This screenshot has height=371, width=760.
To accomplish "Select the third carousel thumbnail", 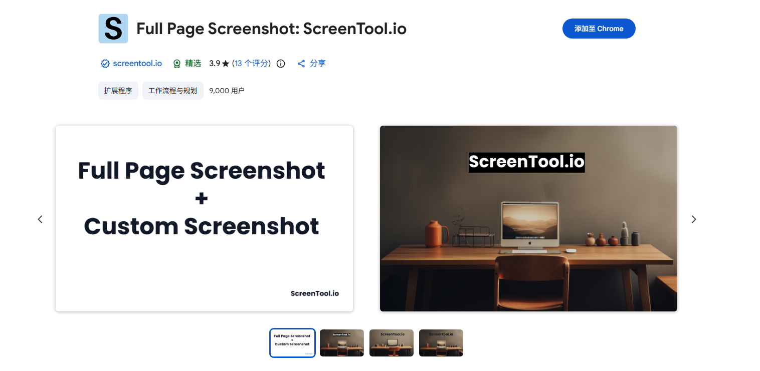I will point(392,343).
